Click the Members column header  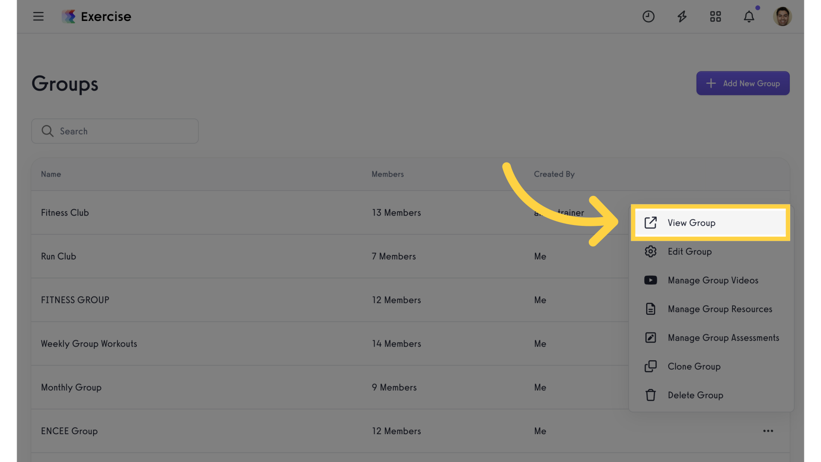pos(387,174)
